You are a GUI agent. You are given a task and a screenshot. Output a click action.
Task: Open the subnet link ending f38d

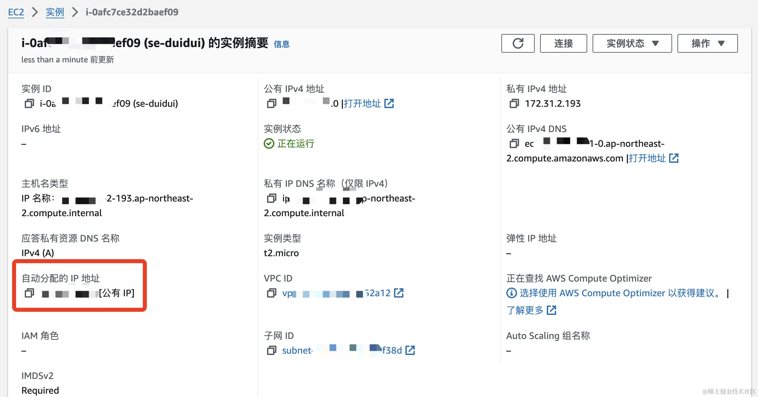pos(392,350)
